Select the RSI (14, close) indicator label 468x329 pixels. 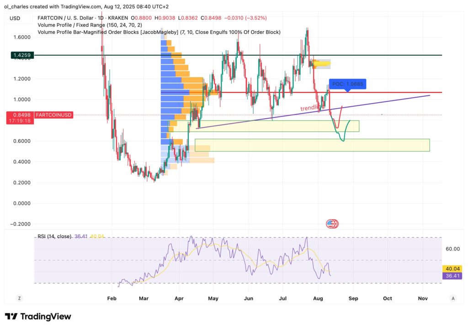53,236
